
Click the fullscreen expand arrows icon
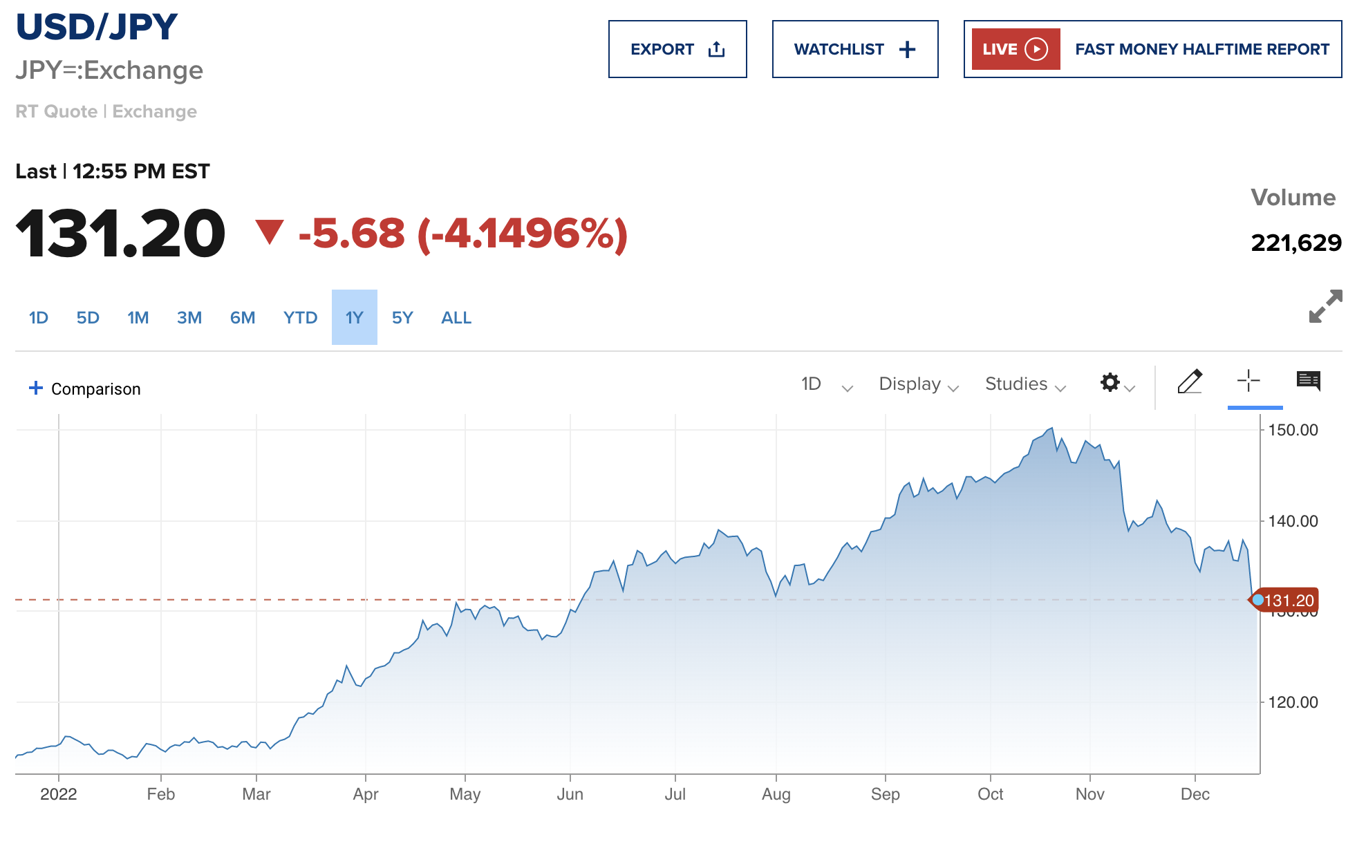pyautogui.click(x=1325, y=306)
